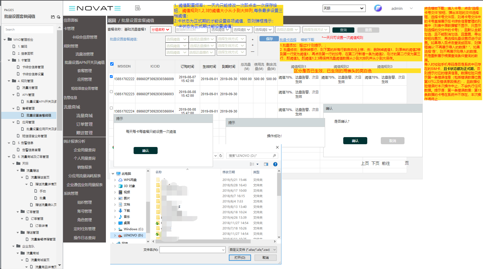The width and height of the screenshot is (483, 269).
Task: Open the 选择达量操作 filter dropdown in query row
Action: click(x=287, y=30)
